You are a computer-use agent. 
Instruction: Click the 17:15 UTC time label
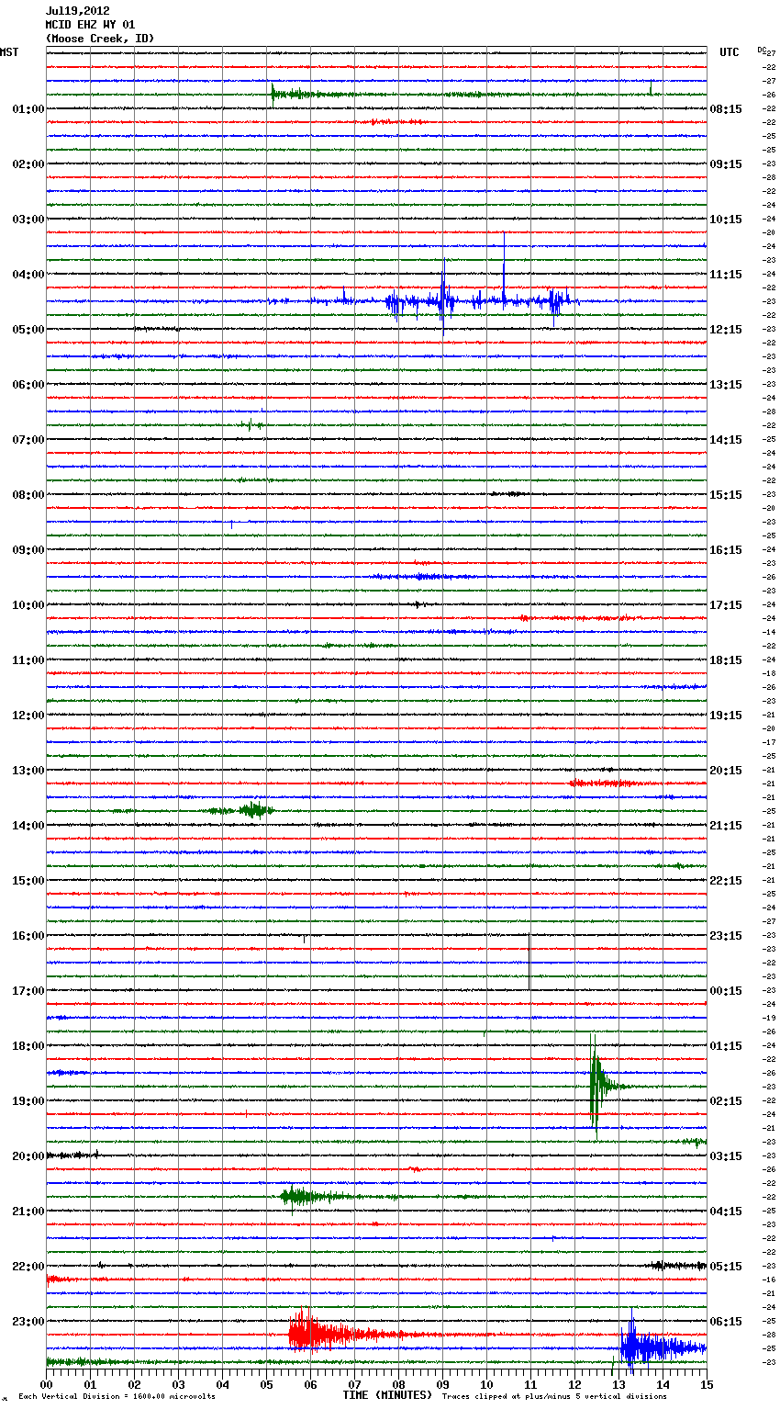[726, 605]
